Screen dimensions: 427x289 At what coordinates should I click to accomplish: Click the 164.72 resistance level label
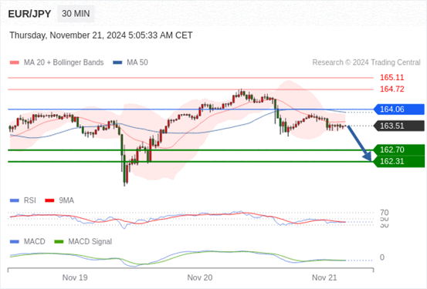(392, 89)
